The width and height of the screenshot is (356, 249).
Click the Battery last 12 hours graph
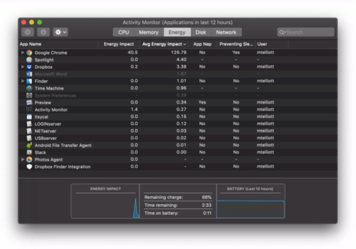(x=251, y=209)
